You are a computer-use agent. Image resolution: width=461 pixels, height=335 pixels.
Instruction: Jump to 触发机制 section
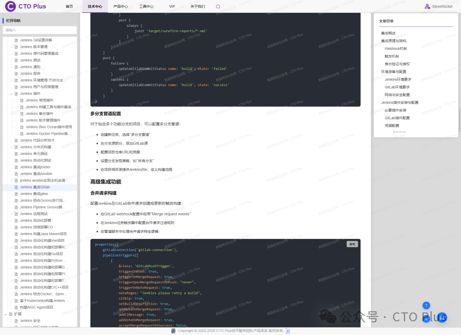point(391,56)
